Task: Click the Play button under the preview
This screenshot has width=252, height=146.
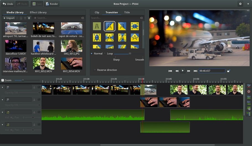Action: (x=182, y=71)
